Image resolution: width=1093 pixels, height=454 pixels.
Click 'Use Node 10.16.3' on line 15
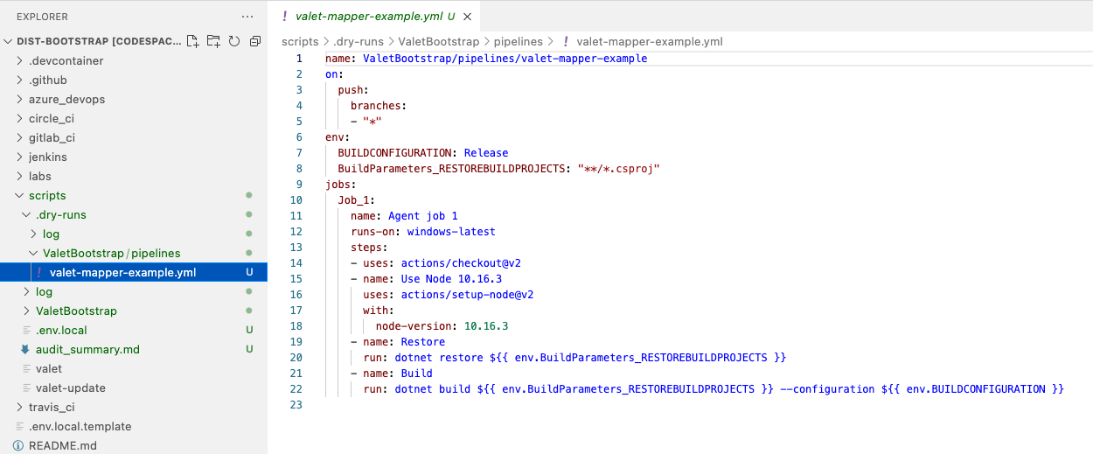[451, 279]
